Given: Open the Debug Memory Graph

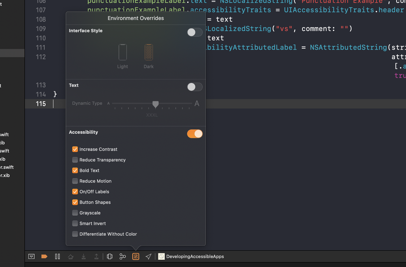Looking at the screenshot, I should tap(123, 257).
